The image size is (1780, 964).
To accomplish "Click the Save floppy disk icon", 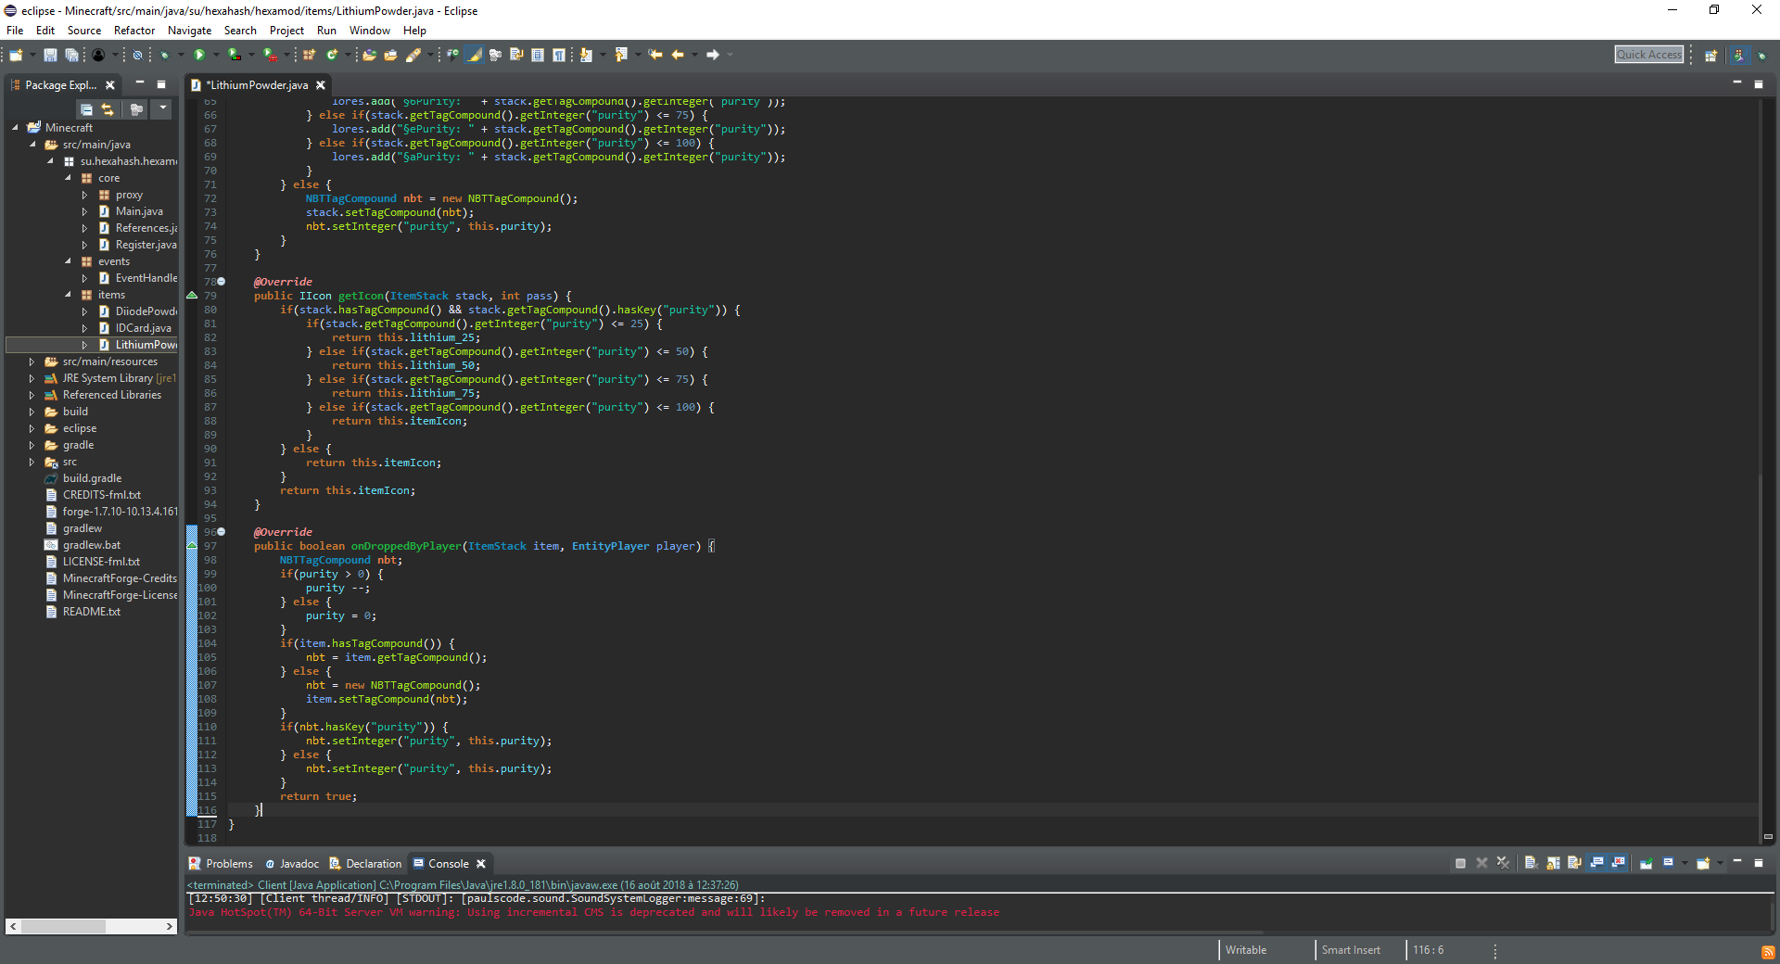I will 50,55.
